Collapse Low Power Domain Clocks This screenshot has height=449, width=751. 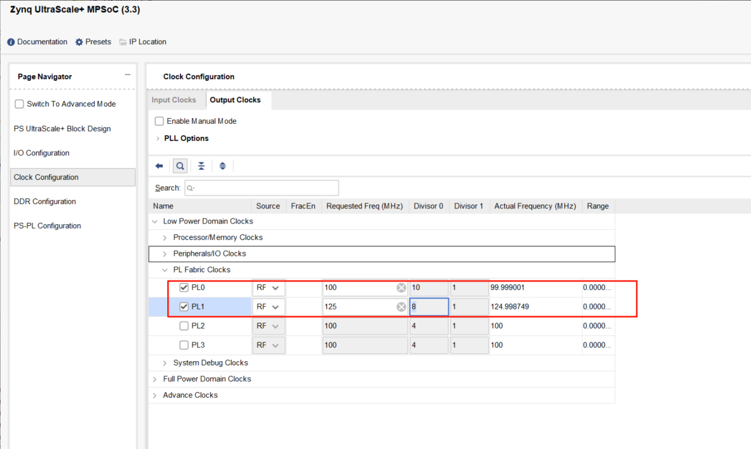pos(155,222)
